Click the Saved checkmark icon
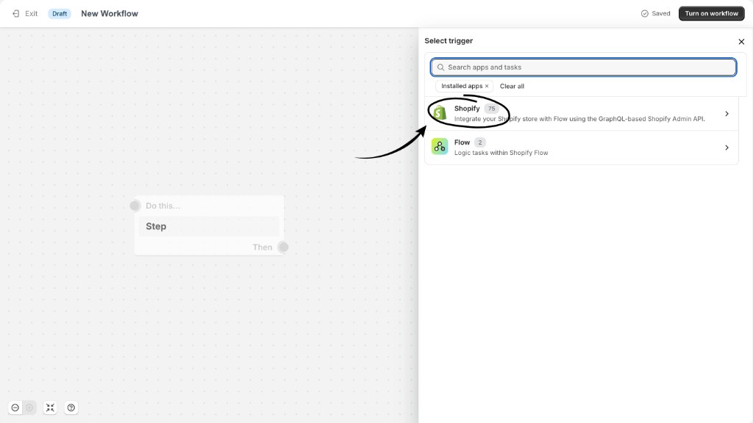Viewport: 753px width, 423px height. (x=644, y=13)
